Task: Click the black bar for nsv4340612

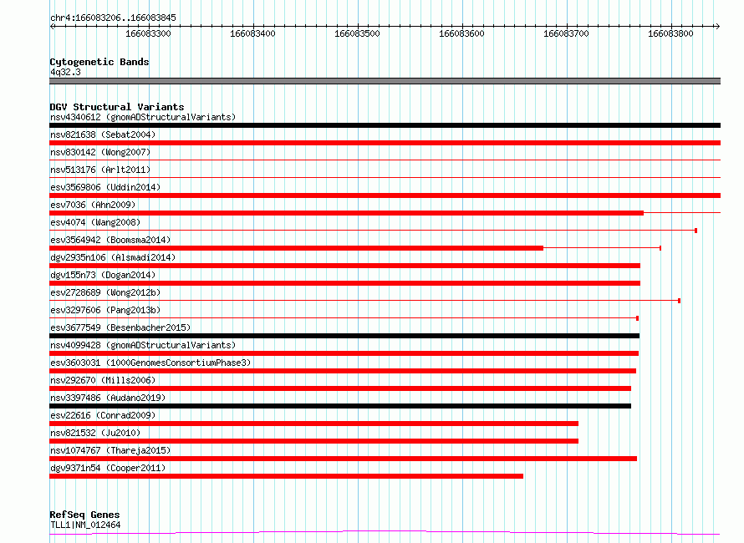Action: (x=385, y=125)
